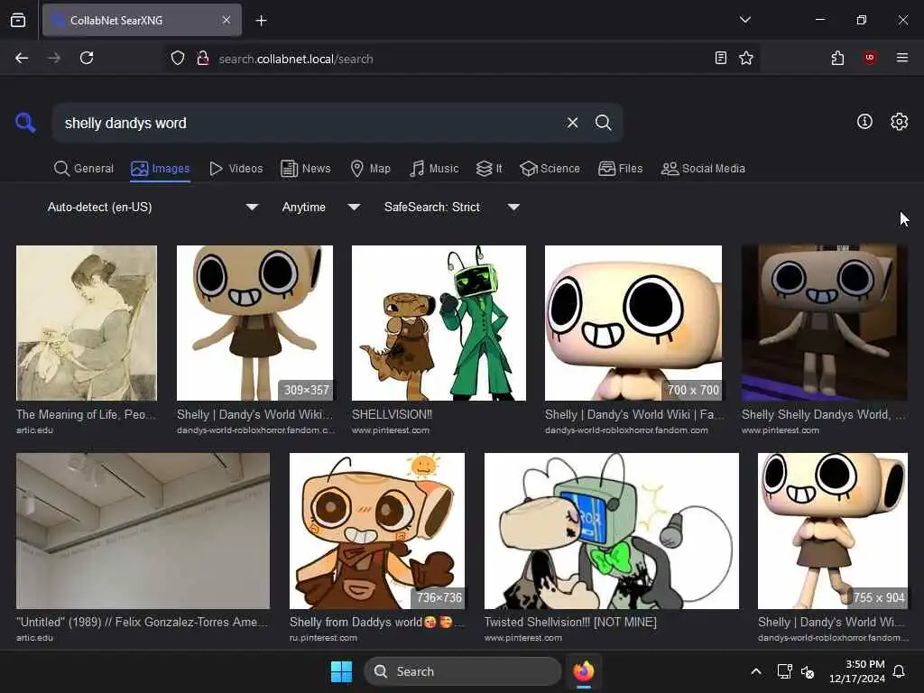Open the SHELLVISION!! image thumbnail
The height and width of the screenshot is (693, 924).
point(439,323)
